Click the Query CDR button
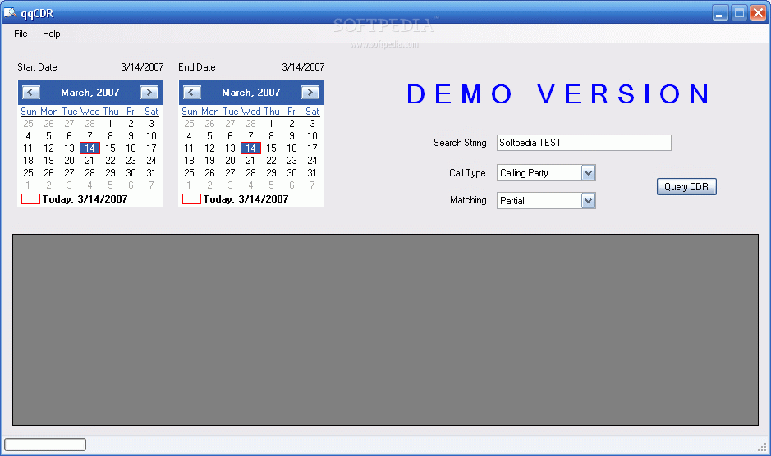The image size is (771, 456). [686, 187]
